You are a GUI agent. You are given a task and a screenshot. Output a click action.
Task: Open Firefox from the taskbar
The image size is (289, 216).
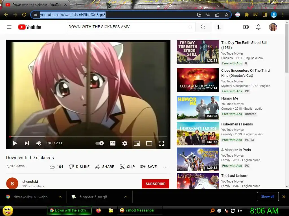pyautogui.click(x=98, y=210)
